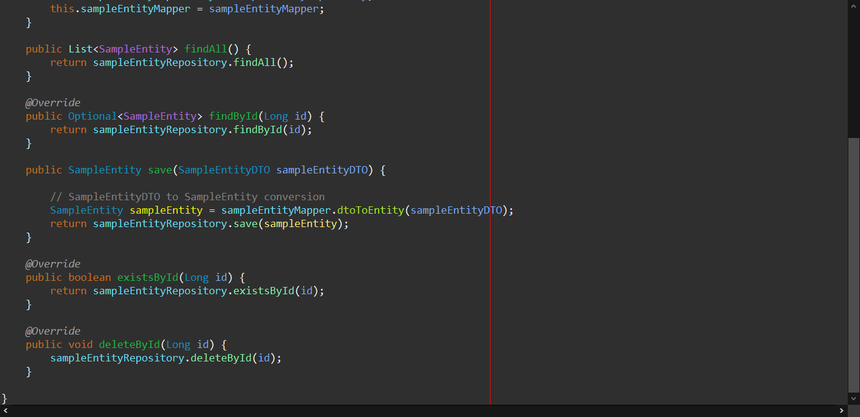
Task: Click 'findAll' in the method declaration line
Action: point(206,49)
